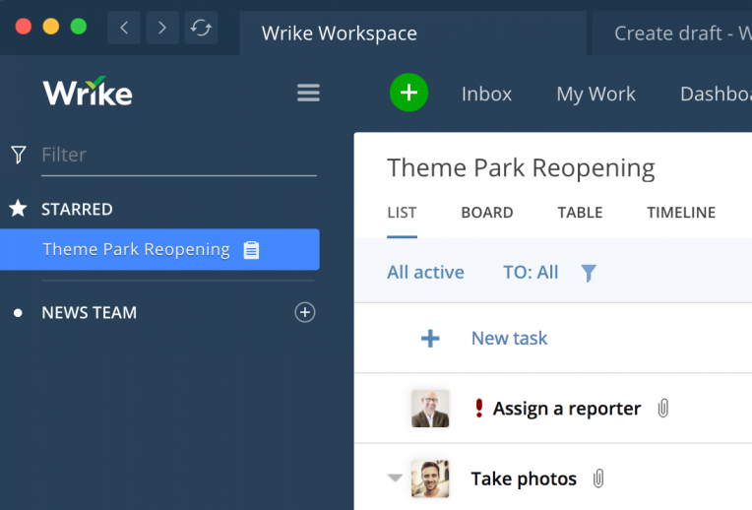
Task: Add item to NEWS TEAM with plus icon
Action: pos(305,313)
